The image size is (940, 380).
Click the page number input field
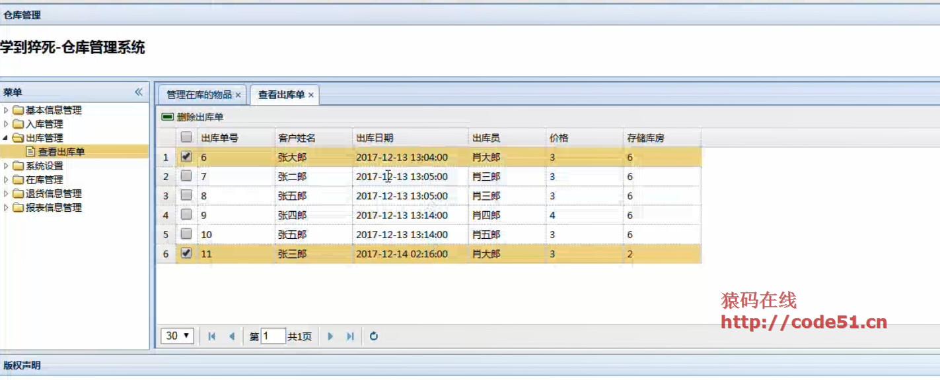tap(273, 336)
